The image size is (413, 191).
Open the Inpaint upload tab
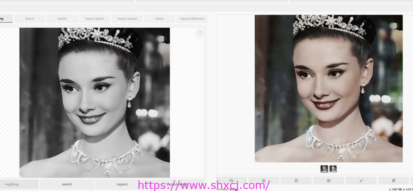tap(127, 18)
